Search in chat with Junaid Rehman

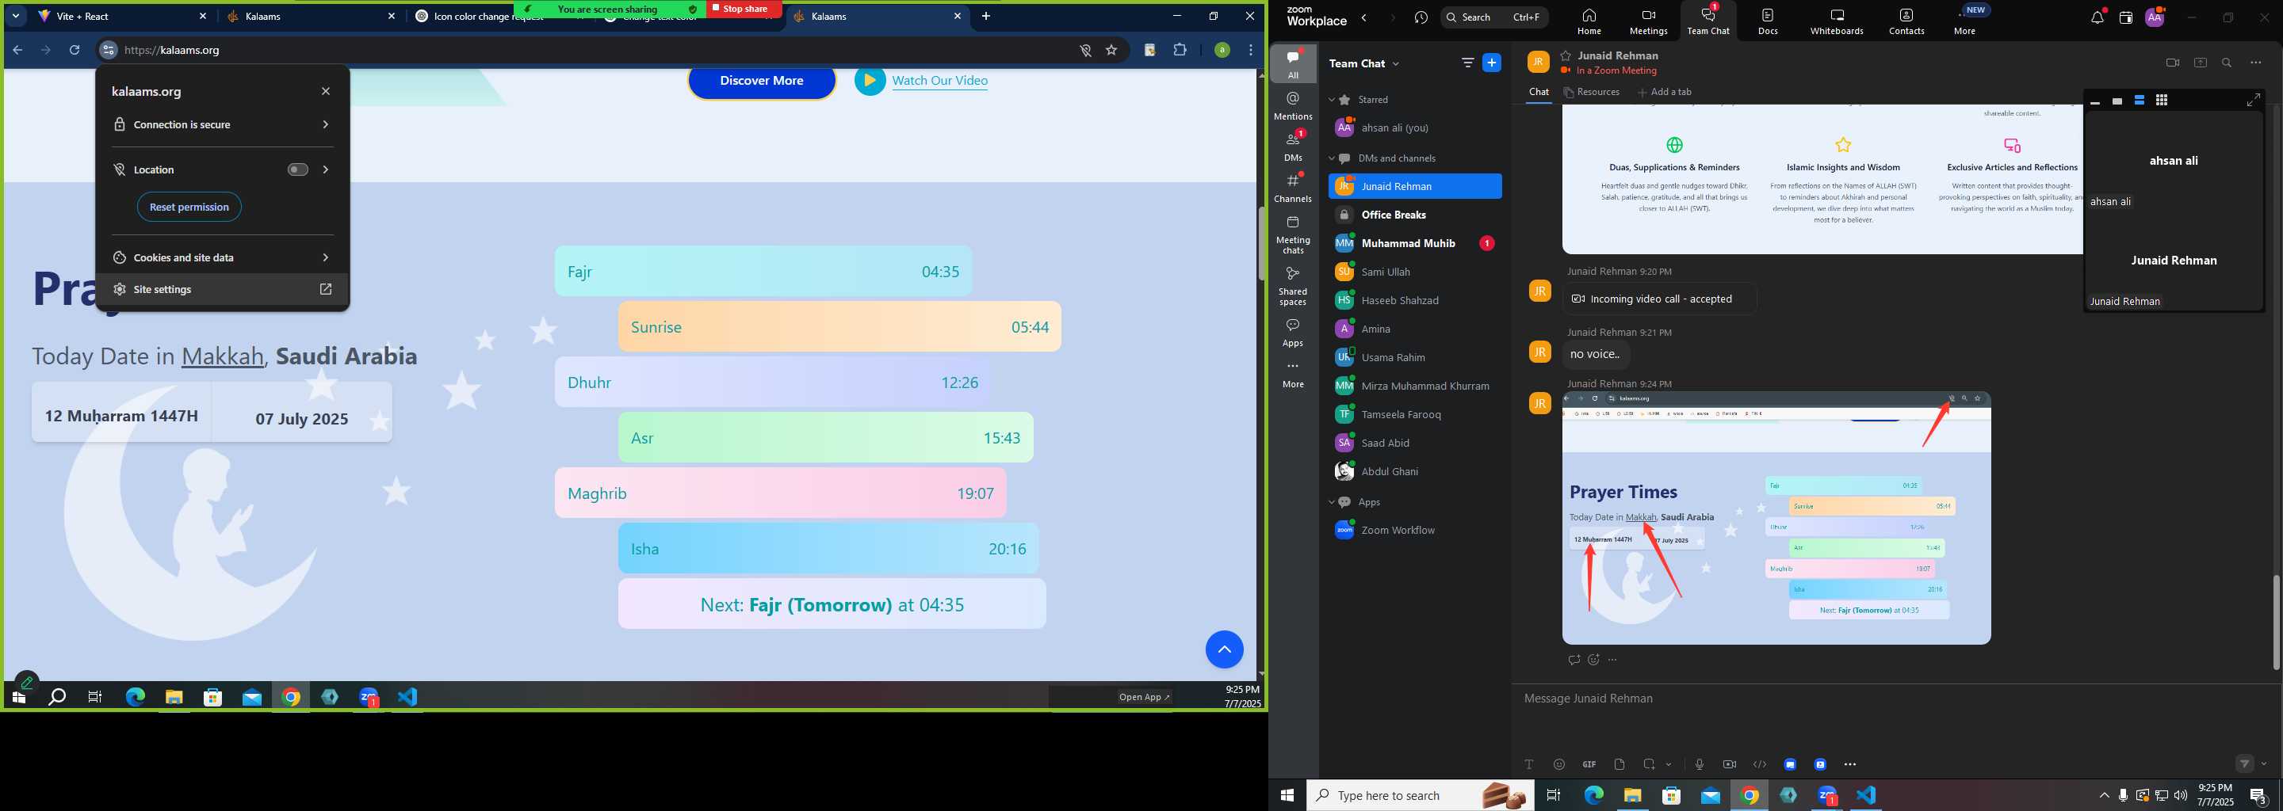point(2228,63)
